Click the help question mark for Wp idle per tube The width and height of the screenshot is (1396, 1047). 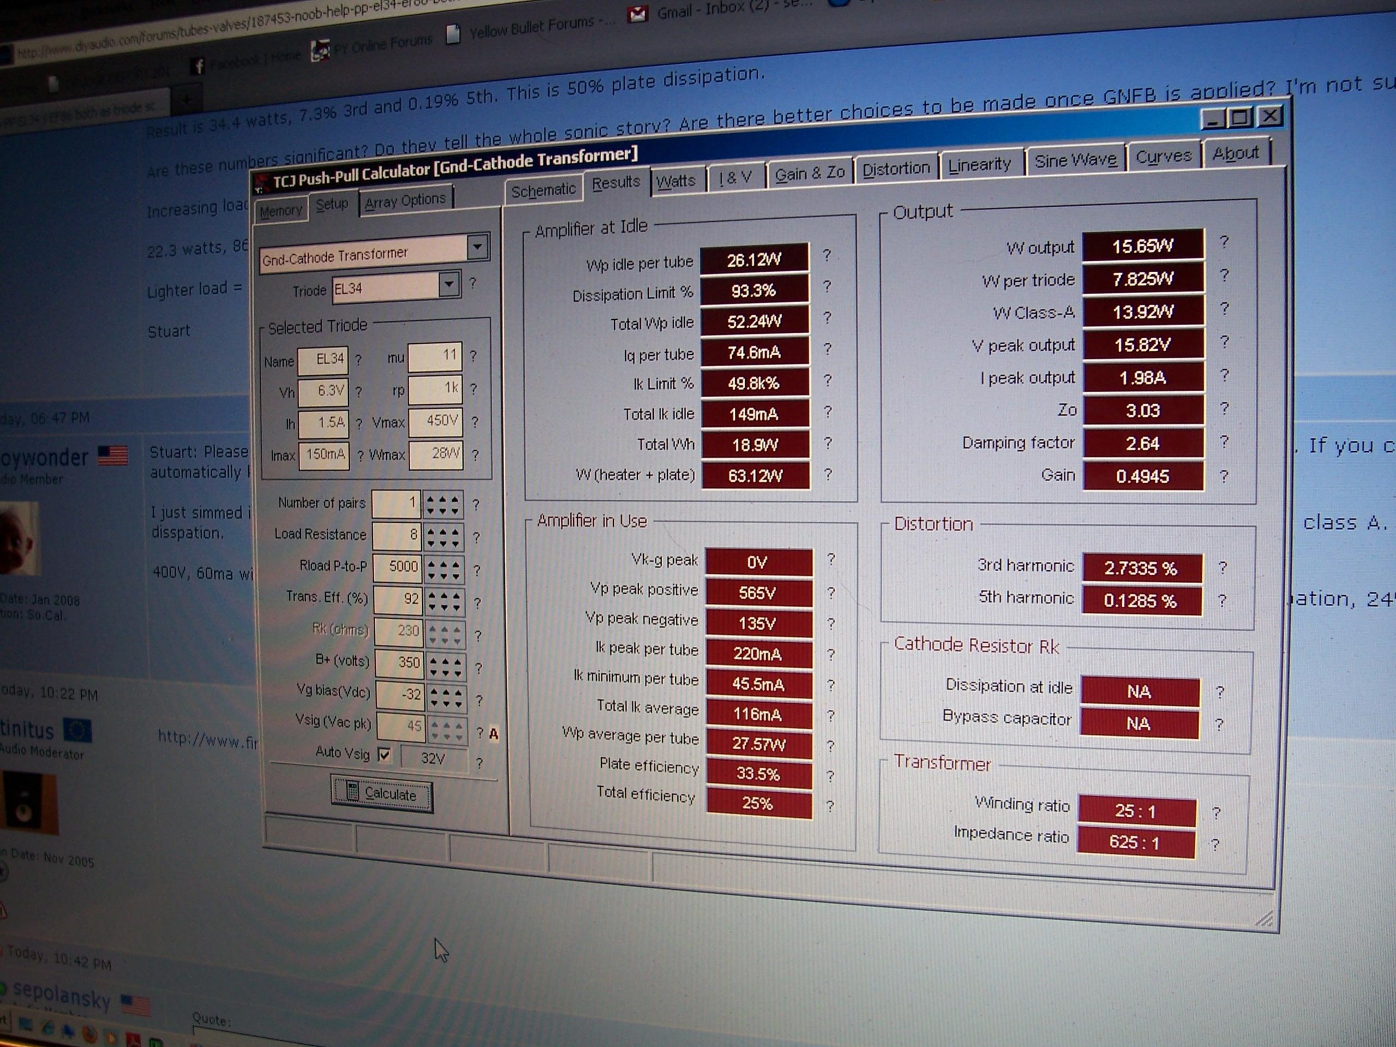point(826,255)
